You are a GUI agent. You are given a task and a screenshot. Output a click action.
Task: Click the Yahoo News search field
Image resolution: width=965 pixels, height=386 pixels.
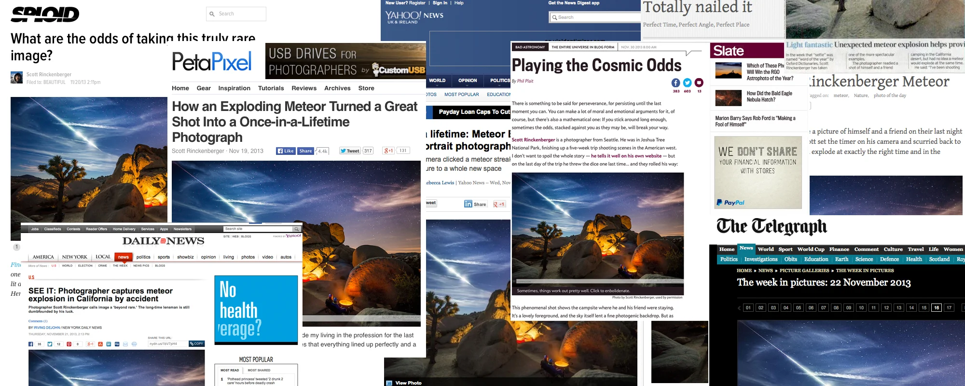[x=595, y=17]
